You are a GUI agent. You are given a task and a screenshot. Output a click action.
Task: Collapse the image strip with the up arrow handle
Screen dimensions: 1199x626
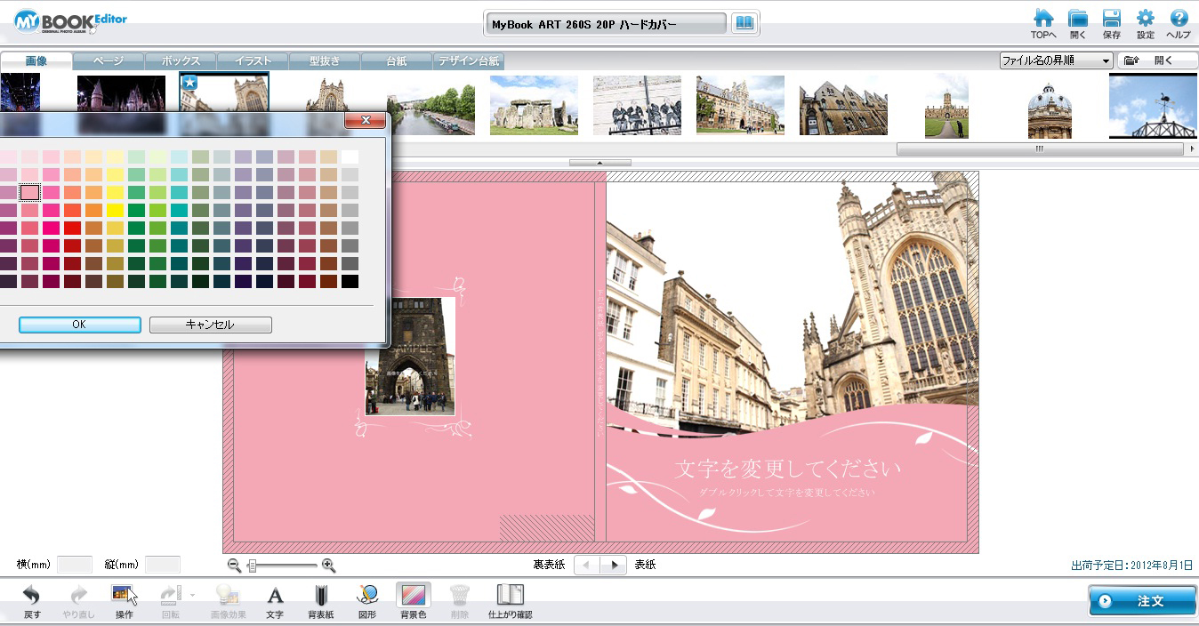click(599, 163)
